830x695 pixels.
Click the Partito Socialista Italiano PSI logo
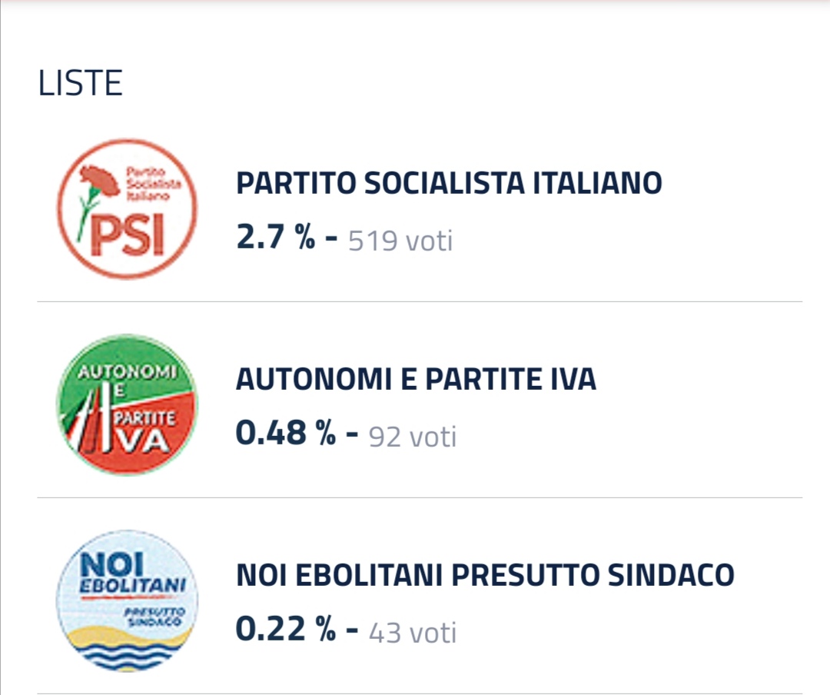[x=127, y=209]
